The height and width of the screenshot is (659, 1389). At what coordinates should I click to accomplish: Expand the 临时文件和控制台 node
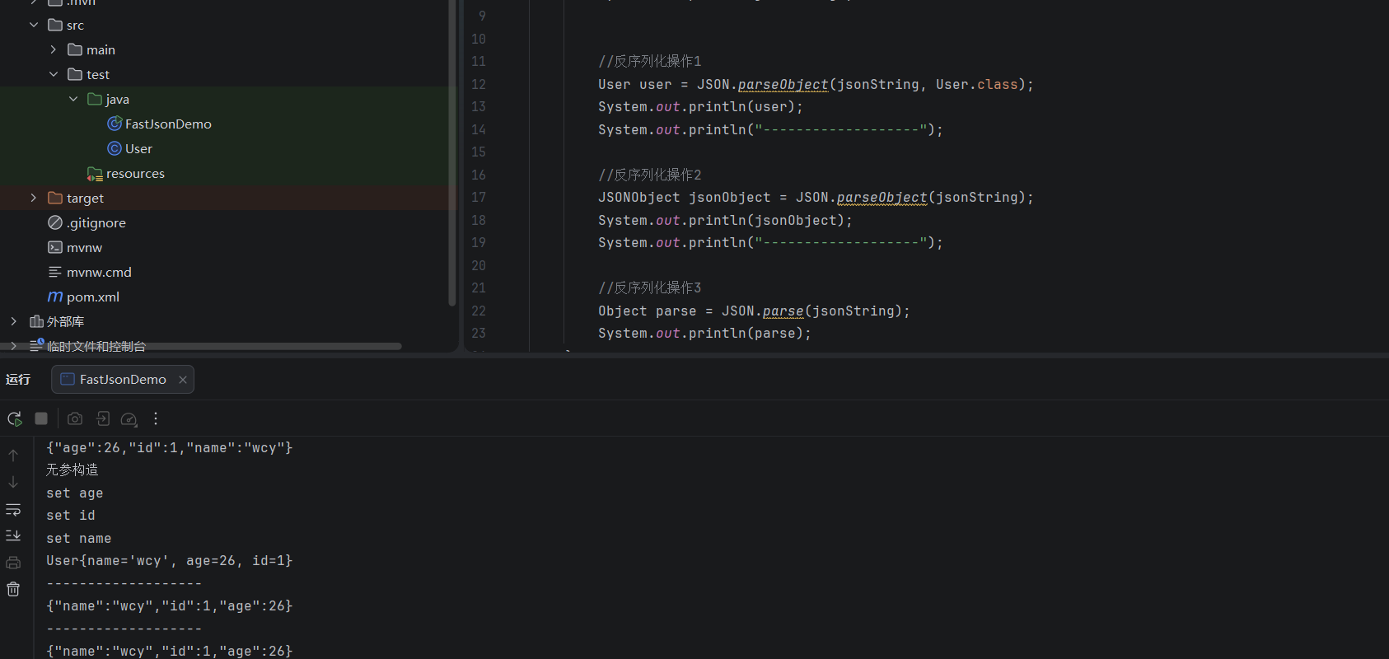point(14,346)
